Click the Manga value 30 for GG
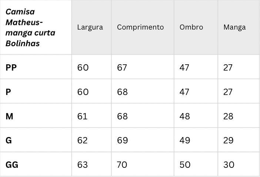This screenshot has height=177, width=260. (229, 165)
